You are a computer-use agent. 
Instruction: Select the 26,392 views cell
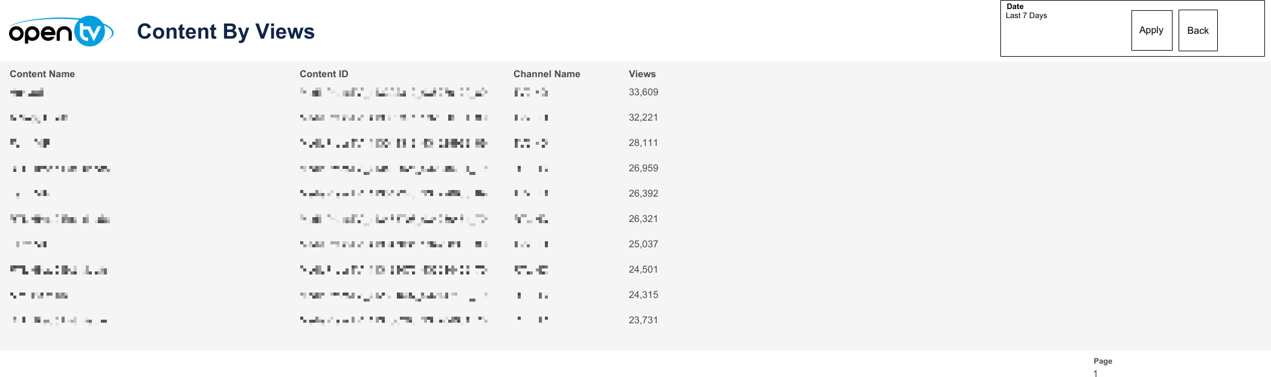(643, 194)
